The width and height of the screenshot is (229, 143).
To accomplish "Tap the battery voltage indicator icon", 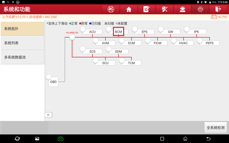I will click(214, 17).
